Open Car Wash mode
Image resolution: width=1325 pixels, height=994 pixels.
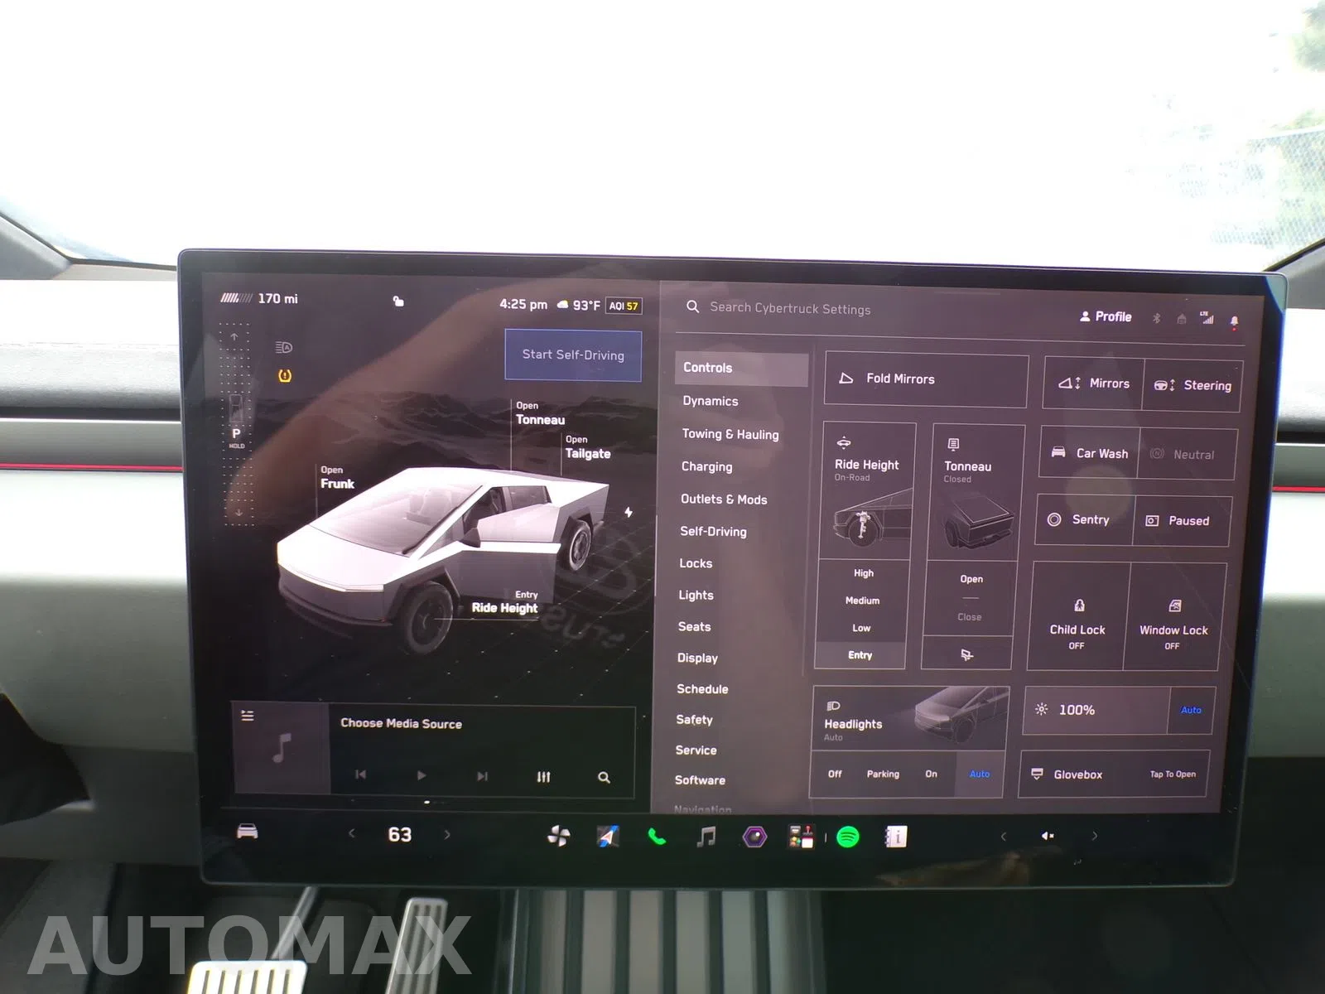[1090, 453]
